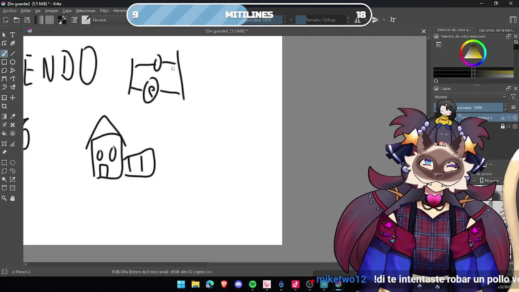Select the Gradient tool

[x=4, y=116]
